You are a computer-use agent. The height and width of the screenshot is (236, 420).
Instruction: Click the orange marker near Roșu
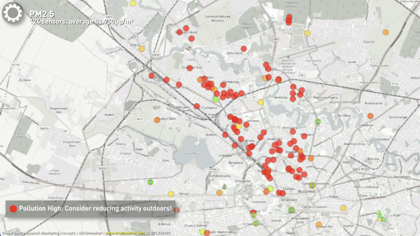point(157,120)
